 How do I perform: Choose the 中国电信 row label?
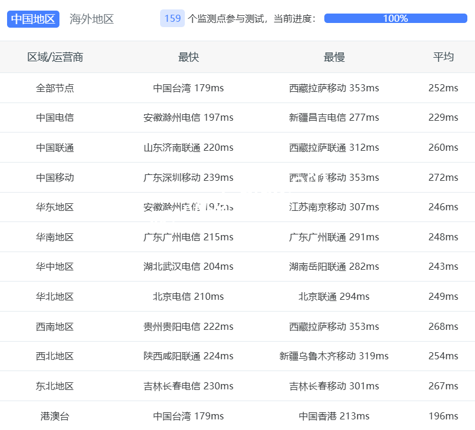pyautogui.click(x=55, y=118)
